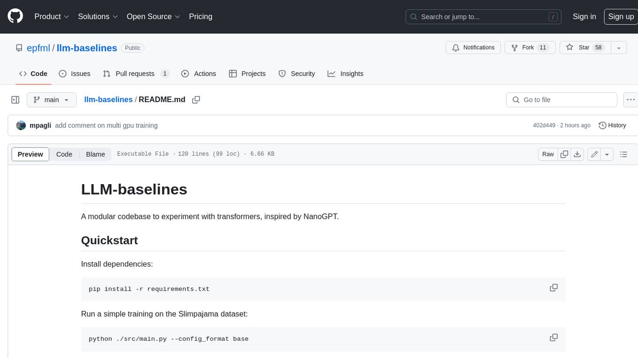
Task: Download the raw README file
Action: click(577, 154)
